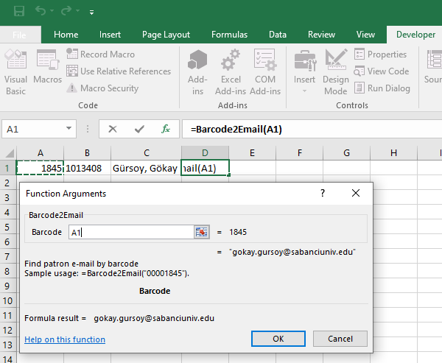Open the Macros list
This screenshot has height=363, width=442.
coord(47,67)
